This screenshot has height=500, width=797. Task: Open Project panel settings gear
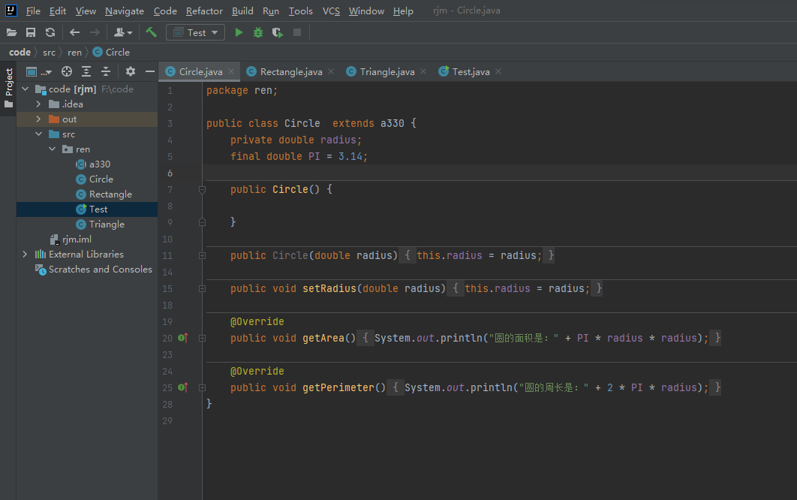131,71
